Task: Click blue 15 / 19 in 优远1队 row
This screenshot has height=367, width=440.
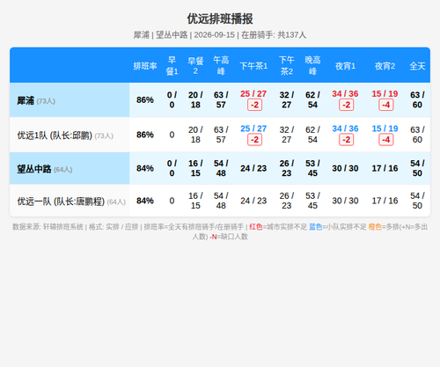Action: 385,128
